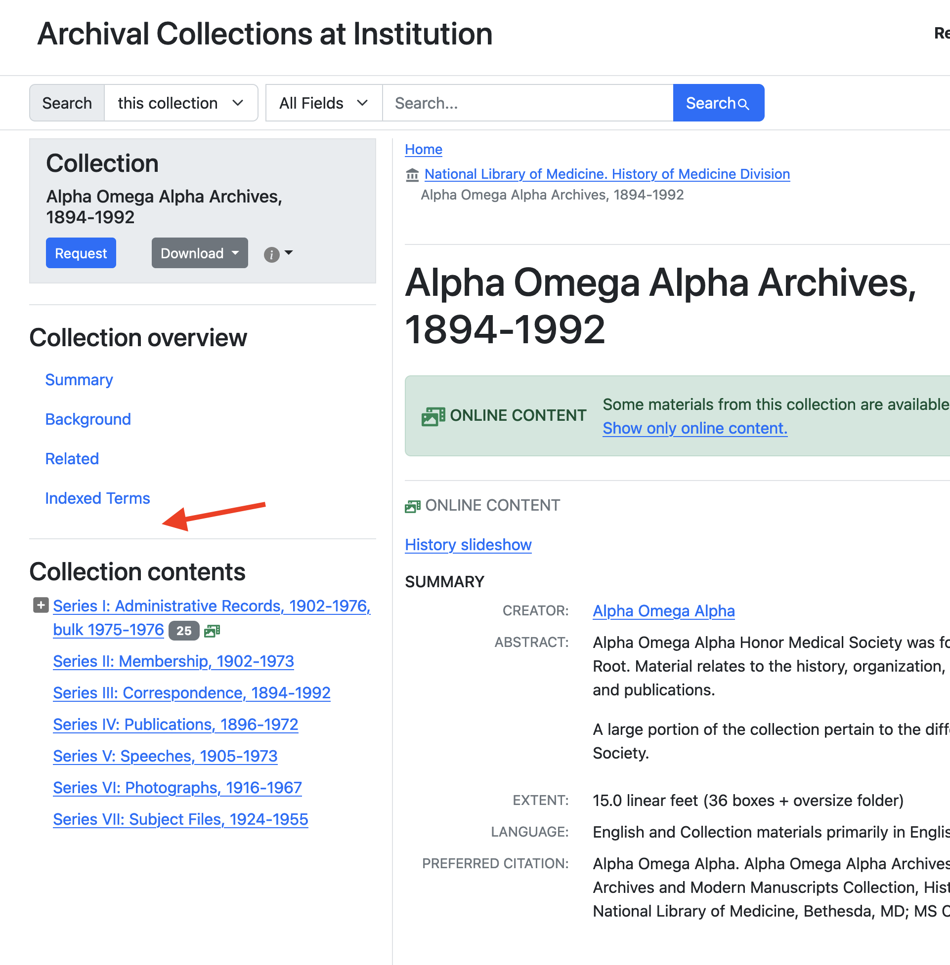Click the info icon beside the Download button
The image size is (950, 965).
pos(271,253)
